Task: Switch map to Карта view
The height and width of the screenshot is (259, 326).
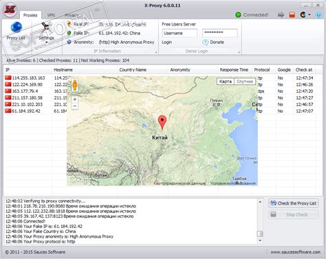Action: point(226,82)
